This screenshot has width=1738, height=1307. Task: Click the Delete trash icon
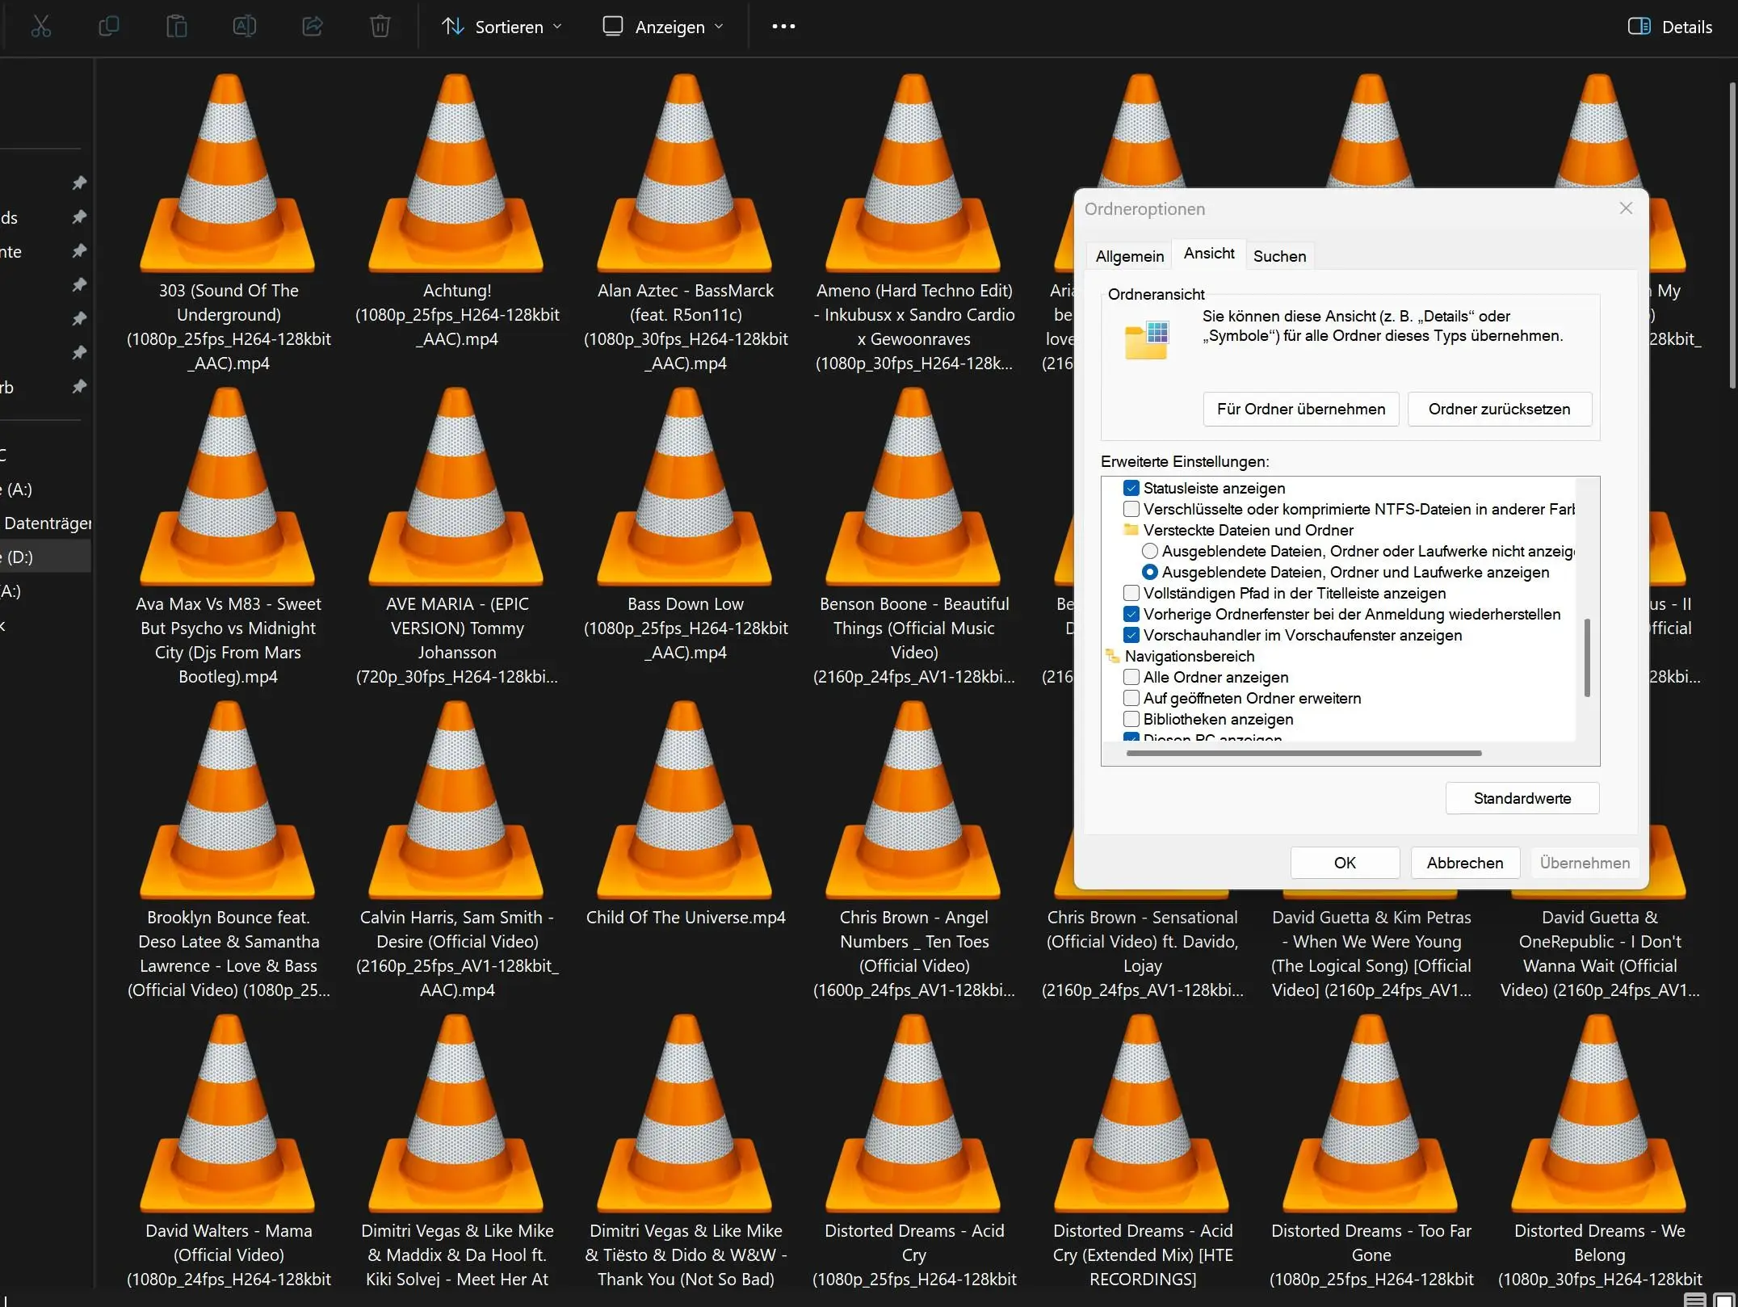coord(379,26)
